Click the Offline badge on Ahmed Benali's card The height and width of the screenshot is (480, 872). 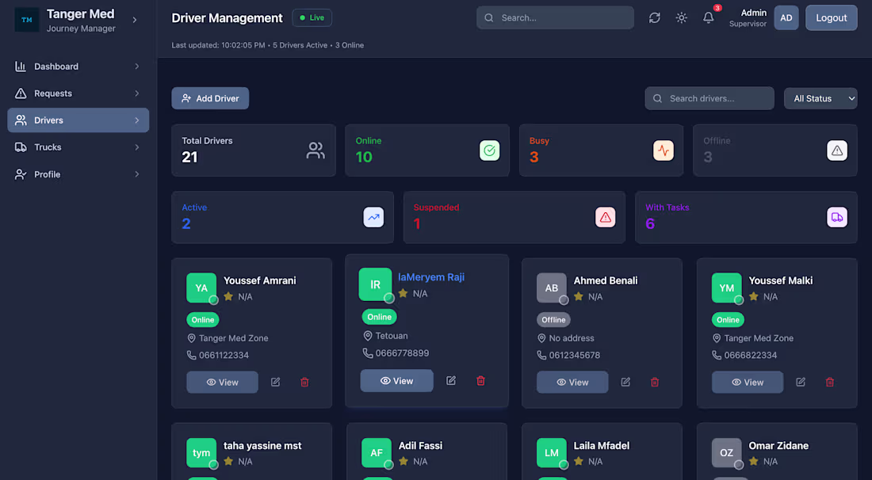coord(553,319)
